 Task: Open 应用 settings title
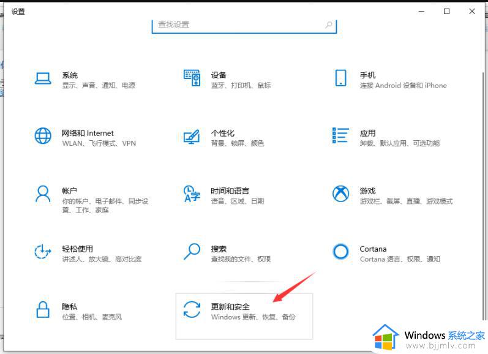click(367, 134)
